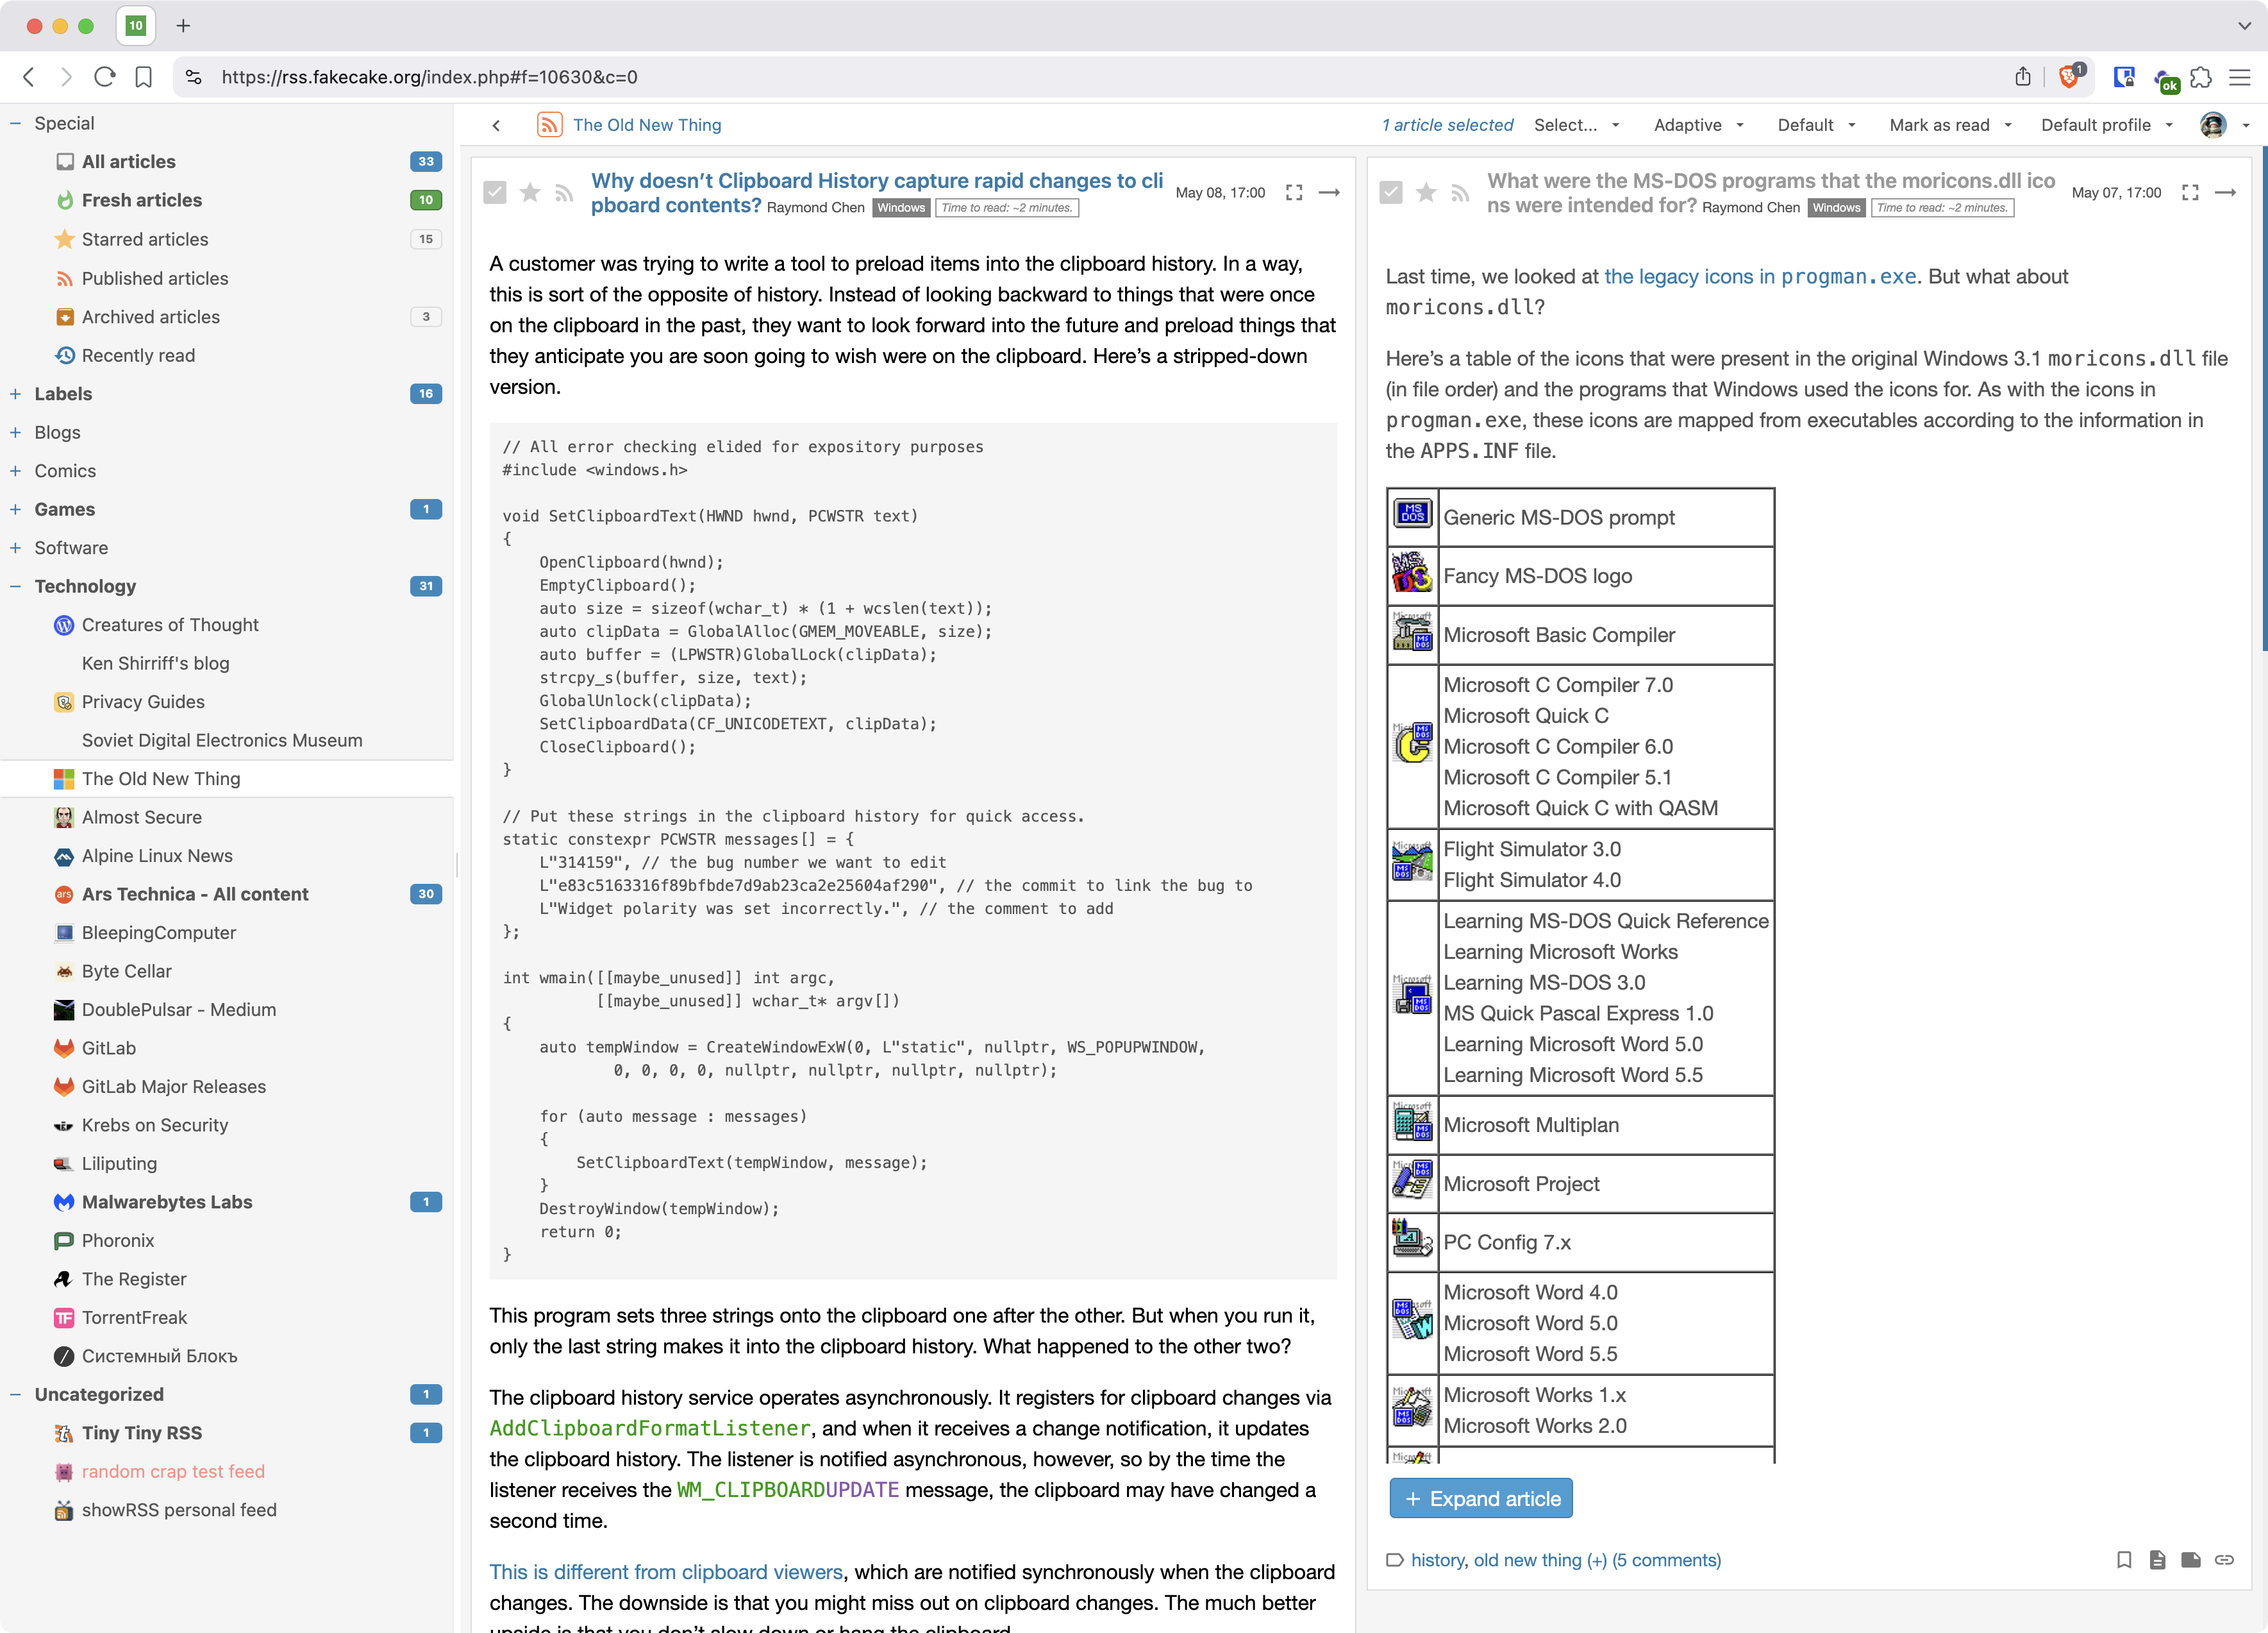Open the Ars Technica - All content feed
The width and height of the screenshot is (2268, 1633).
(195, 893)
